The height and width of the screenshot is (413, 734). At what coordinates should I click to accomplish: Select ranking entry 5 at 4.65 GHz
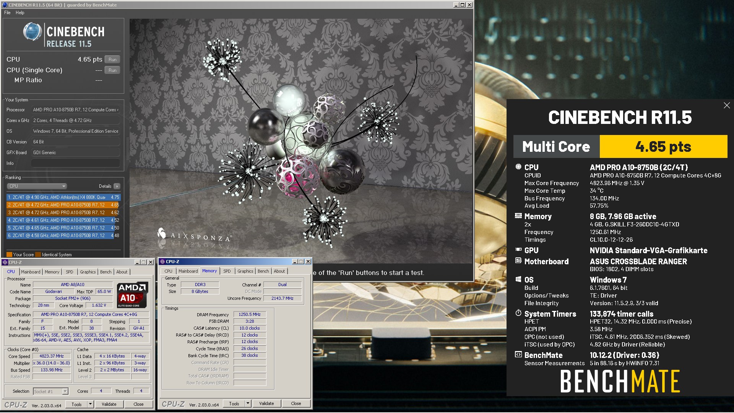pyautogui.click(x=63, y=228)
